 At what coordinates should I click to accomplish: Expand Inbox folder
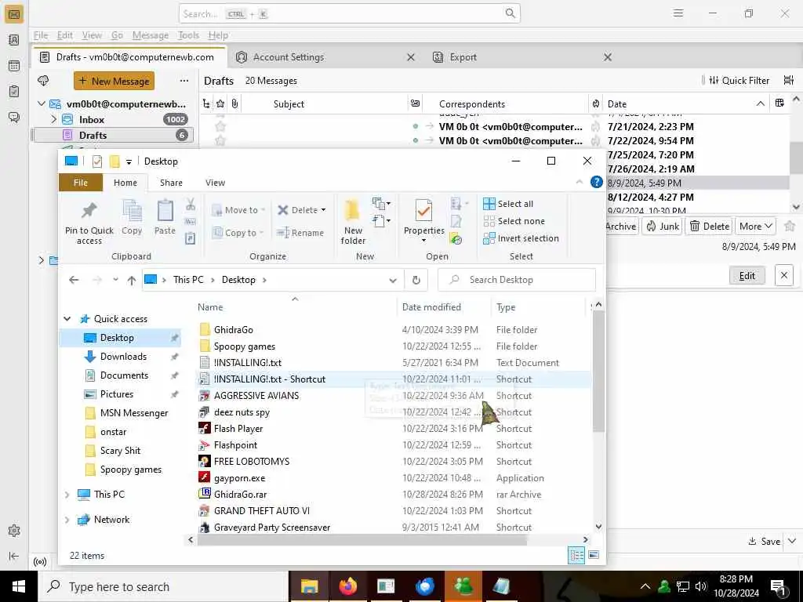pyautogui.click(x=54, y=119)
